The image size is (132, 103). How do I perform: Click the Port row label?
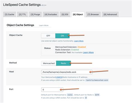click(x=11, y=89)
